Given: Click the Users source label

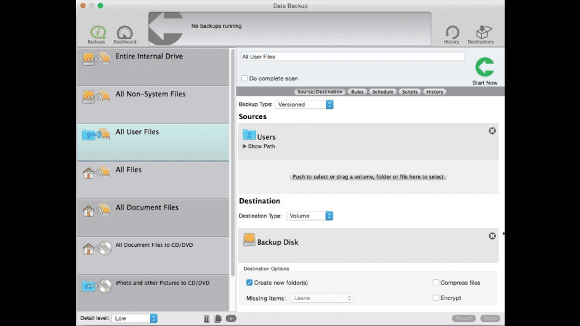Looking at the screenshot, I should pos(266,137).
